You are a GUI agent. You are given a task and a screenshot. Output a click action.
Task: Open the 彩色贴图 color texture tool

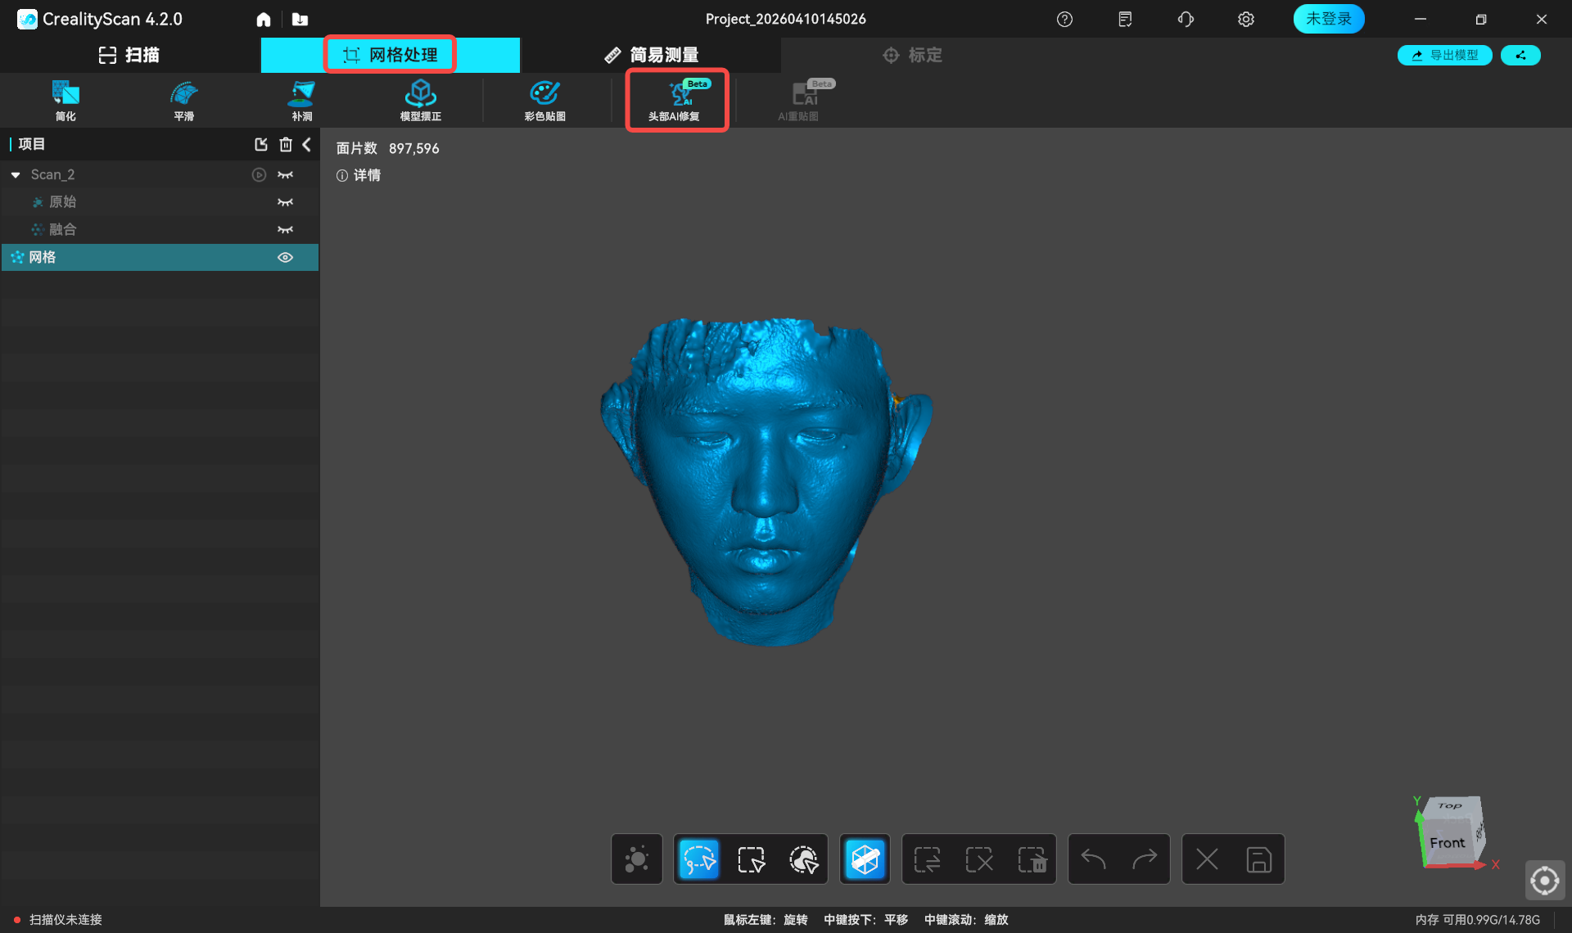pos(544,101)
